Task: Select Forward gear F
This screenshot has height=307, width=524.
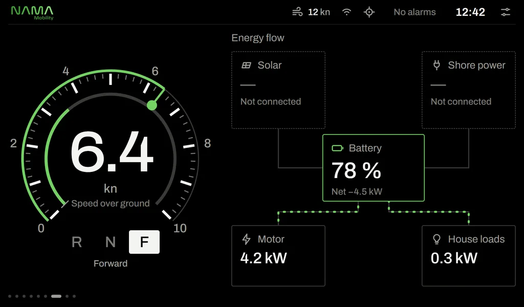Action: click(144, 242)
